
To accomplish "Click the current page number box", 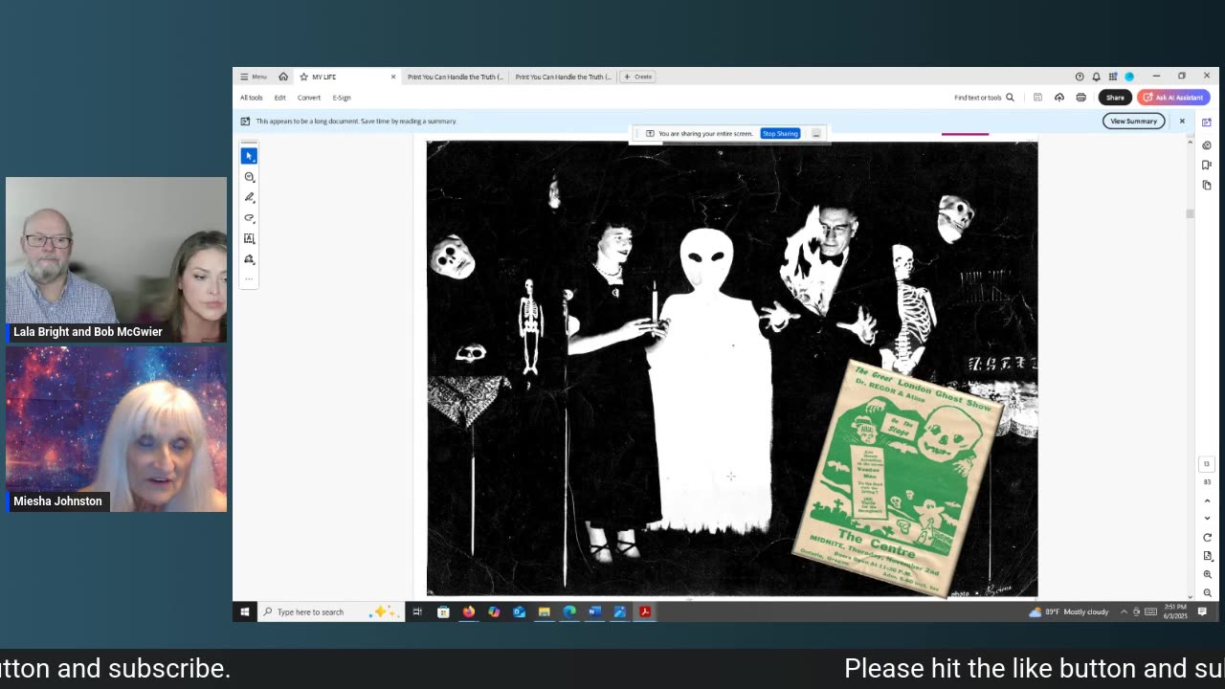I will [x=1207, y=464].
